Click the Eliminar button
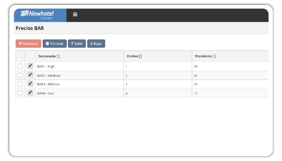Viewport: 282px width, 161px height. tap(55, 43)
